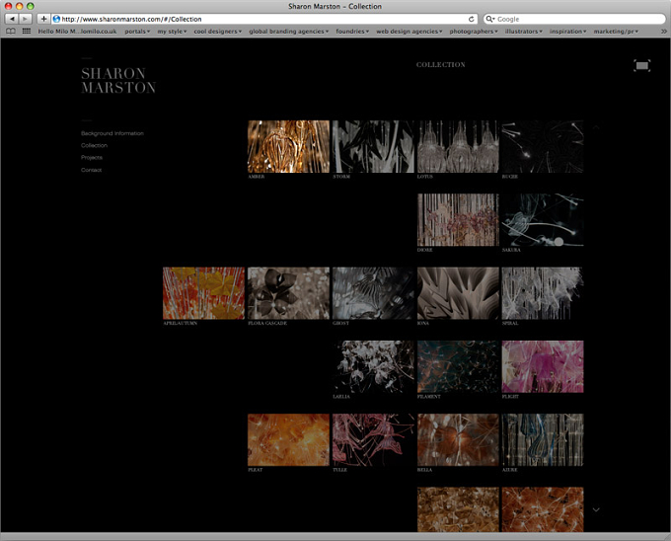Open the Contact page link

point(91,170)
